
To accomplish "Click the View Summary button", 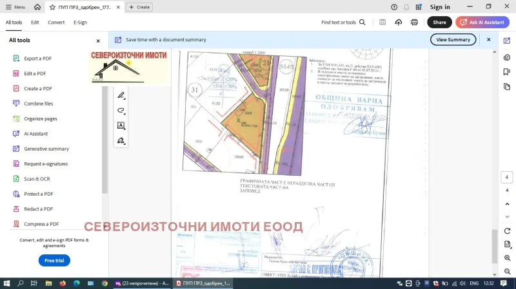I will [x=453, y=39].
